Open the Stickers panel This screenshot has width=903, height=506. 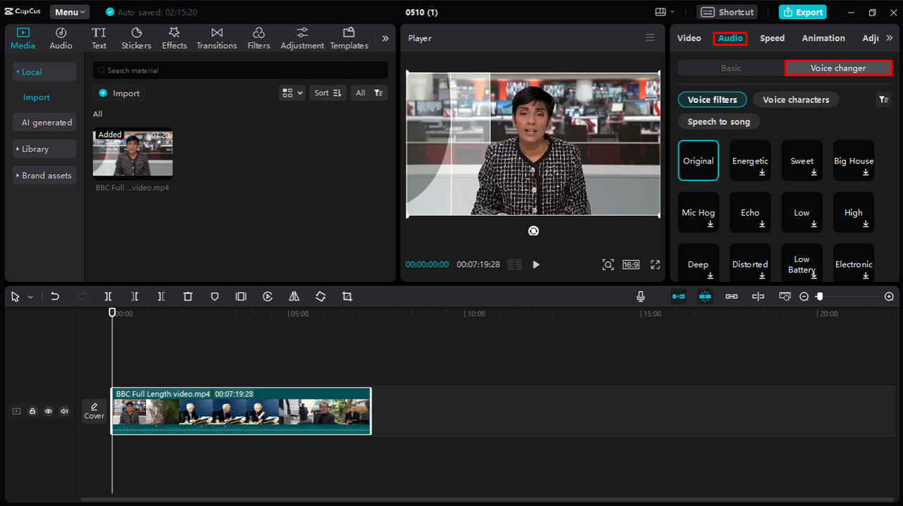136,38
